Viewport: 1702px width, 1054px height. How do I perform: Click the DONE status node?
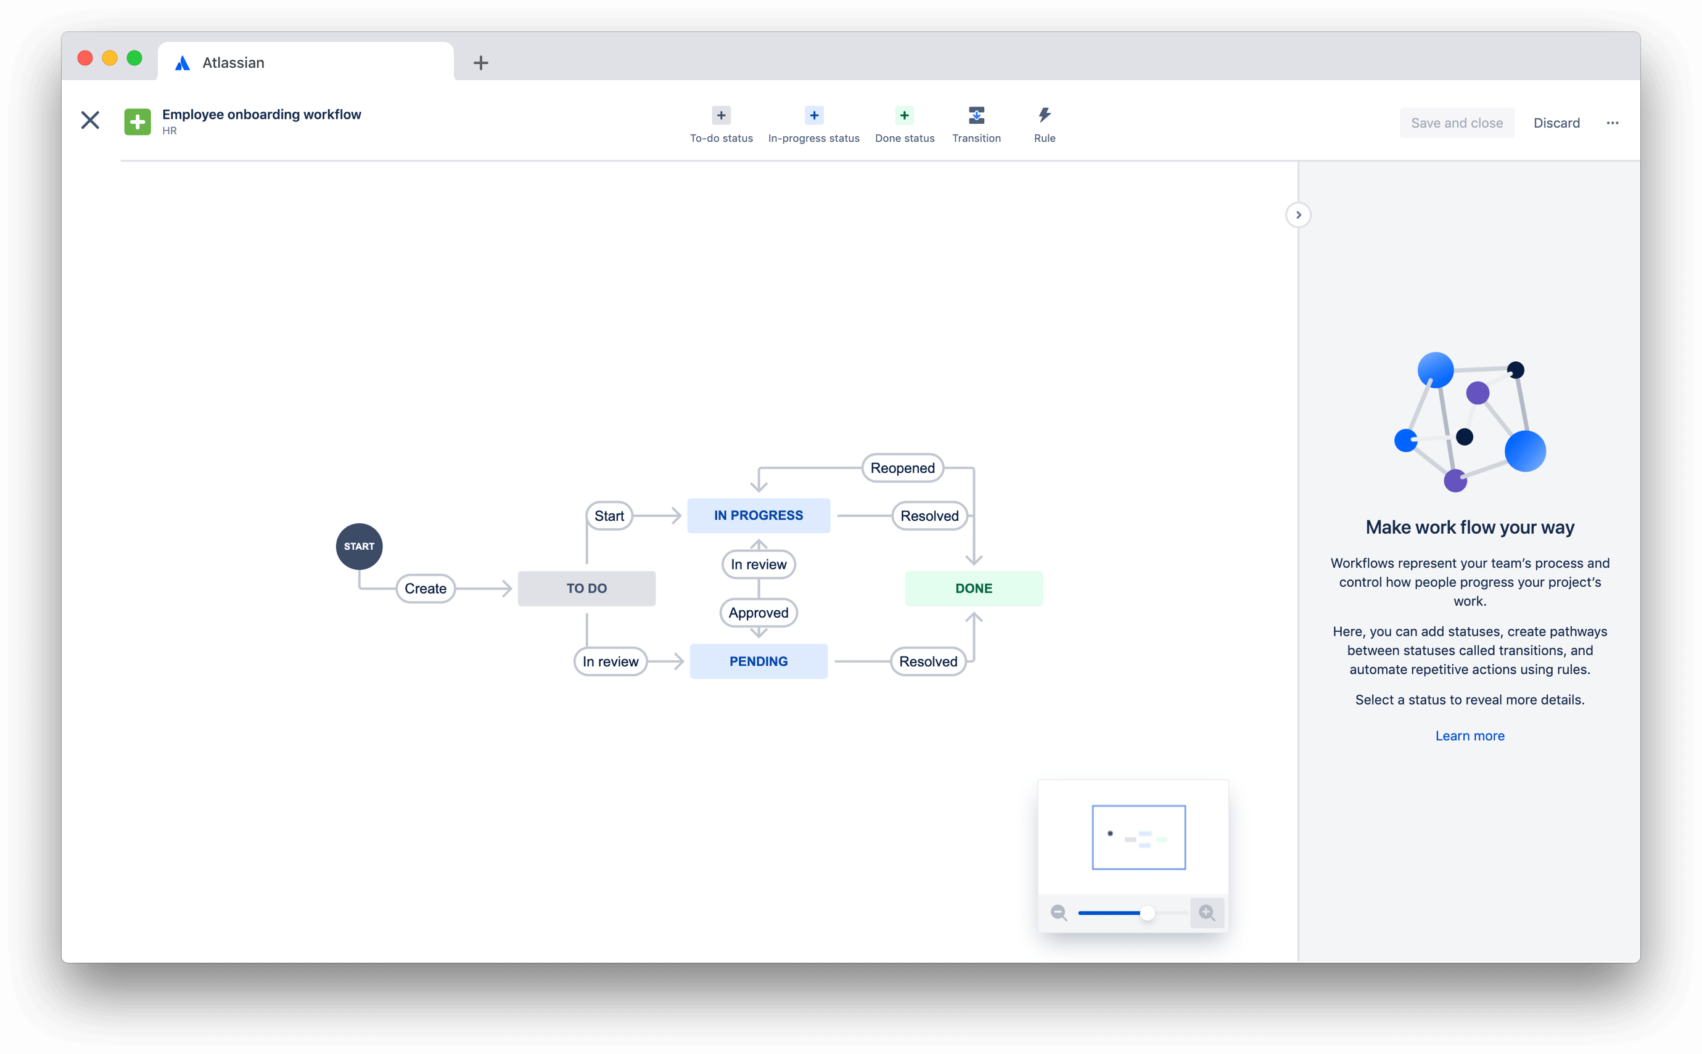pyautogui.click(x=974, y=587)
